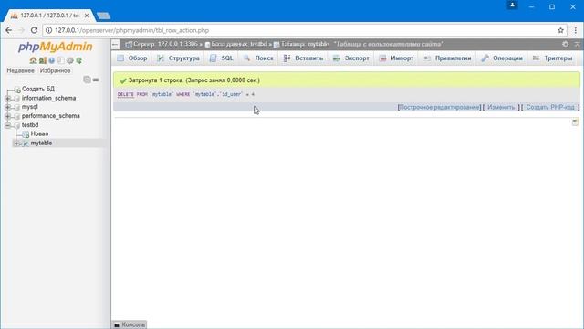Click the log out icon beside home
The image size is (584, 329).
pyautogui.click(x=43, y=60)
